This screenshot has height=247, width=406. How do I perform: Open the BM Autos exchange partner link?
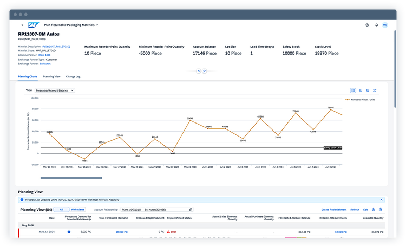point(45,64)
